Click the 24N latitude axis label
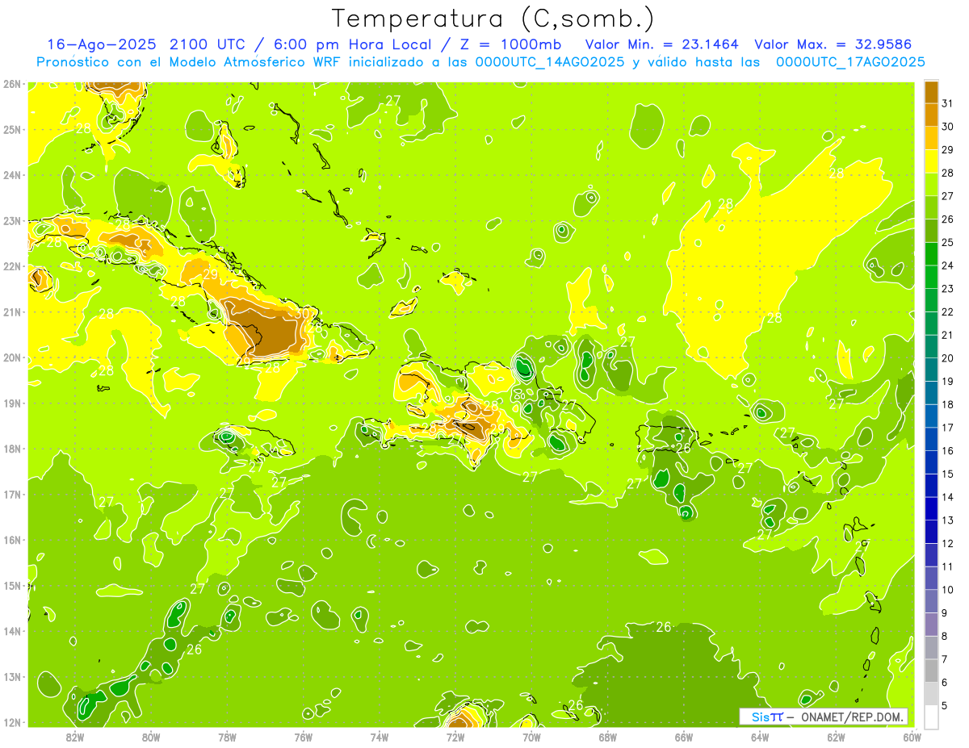The height and width of the screenshot is (748, 969). pos(11,175)
